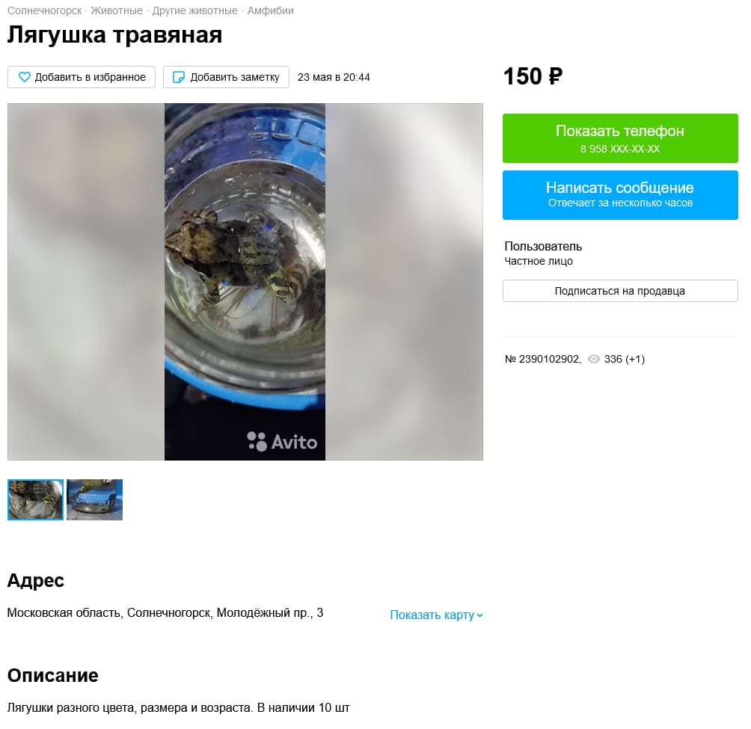This screenshot has height=729, width=751.
Task: Expand map via chevron next to Показать карту
Action: (x=480, y=615)
